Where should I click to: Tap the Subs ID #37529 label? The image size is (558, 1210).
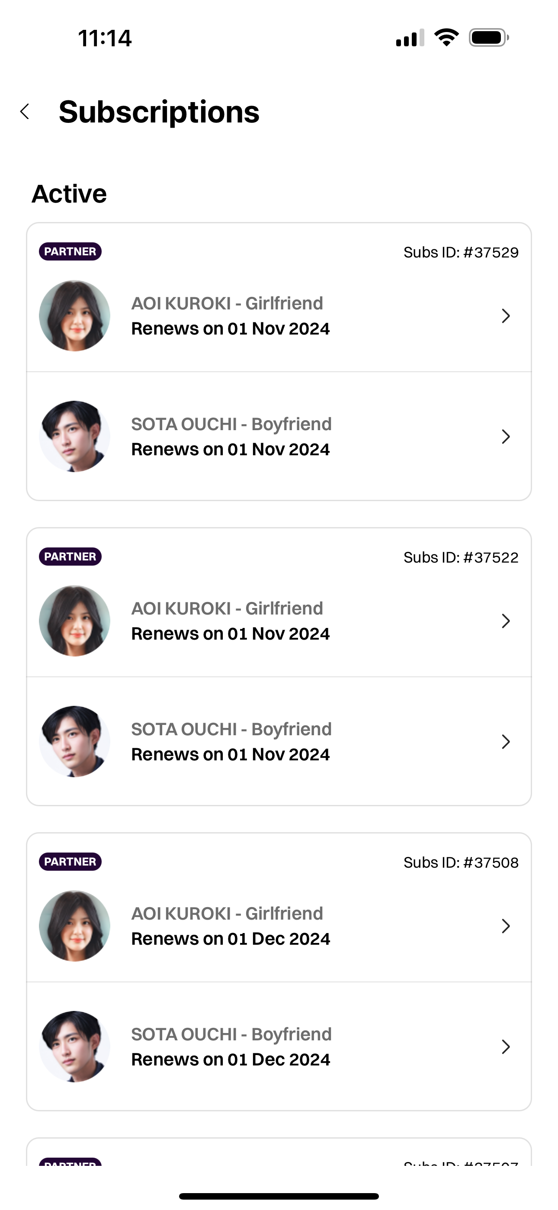(x=461, y=252)
